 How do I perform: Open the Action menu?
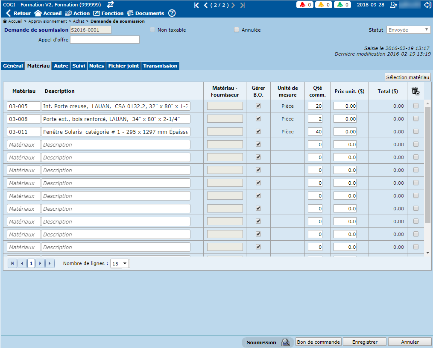tap(77, 13)
